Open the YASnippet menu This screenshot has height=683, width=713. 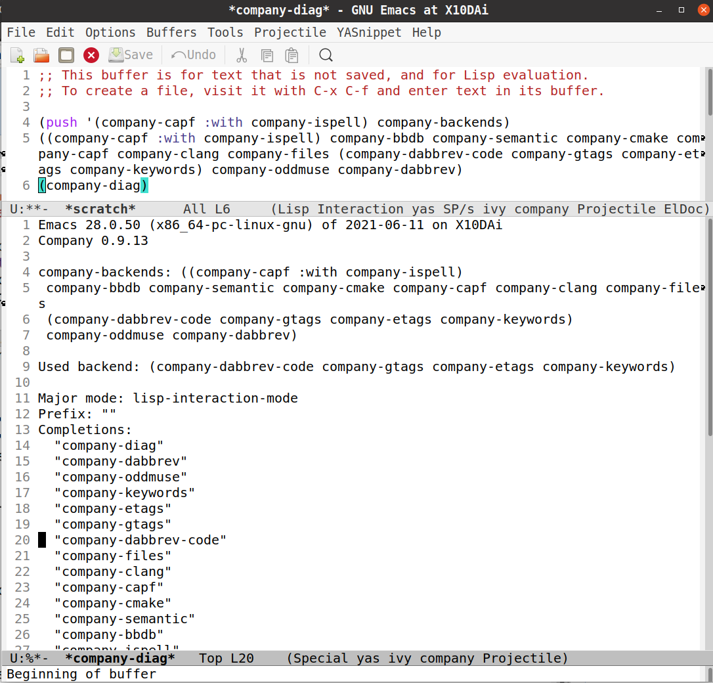point(369,33)
